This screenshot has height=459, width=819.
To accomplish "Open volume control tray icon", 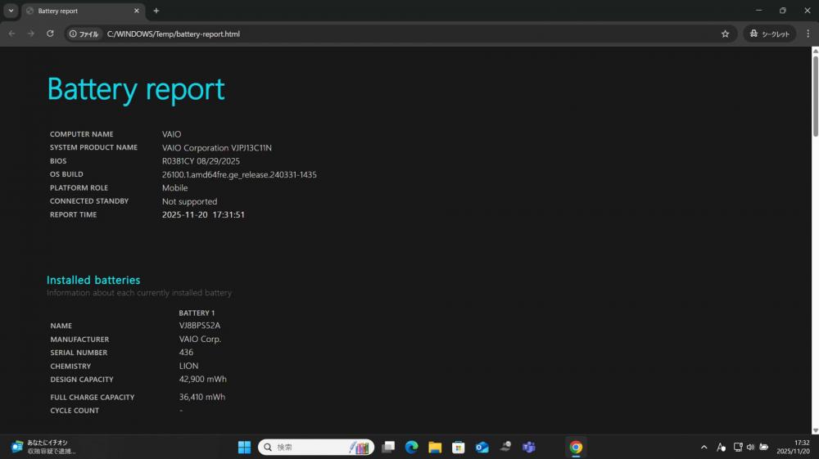I will click(750, 447).
